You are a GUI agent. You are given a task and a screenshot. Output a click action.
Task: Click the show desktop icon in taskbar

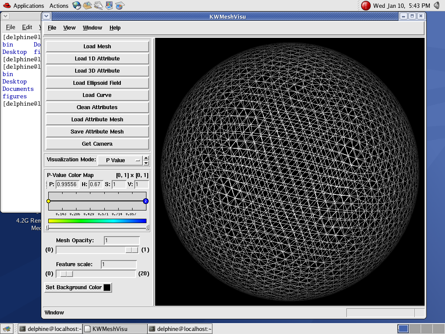6,329
